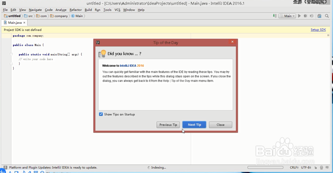This screenshot has width=333, height=173.
Task: Click the Previous Tip button
Action: point(168,125)
